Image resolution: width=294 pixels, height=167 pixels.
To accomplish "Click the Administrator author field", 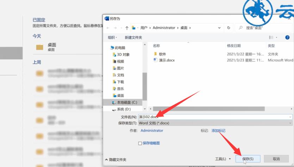I will pos(152,131).
